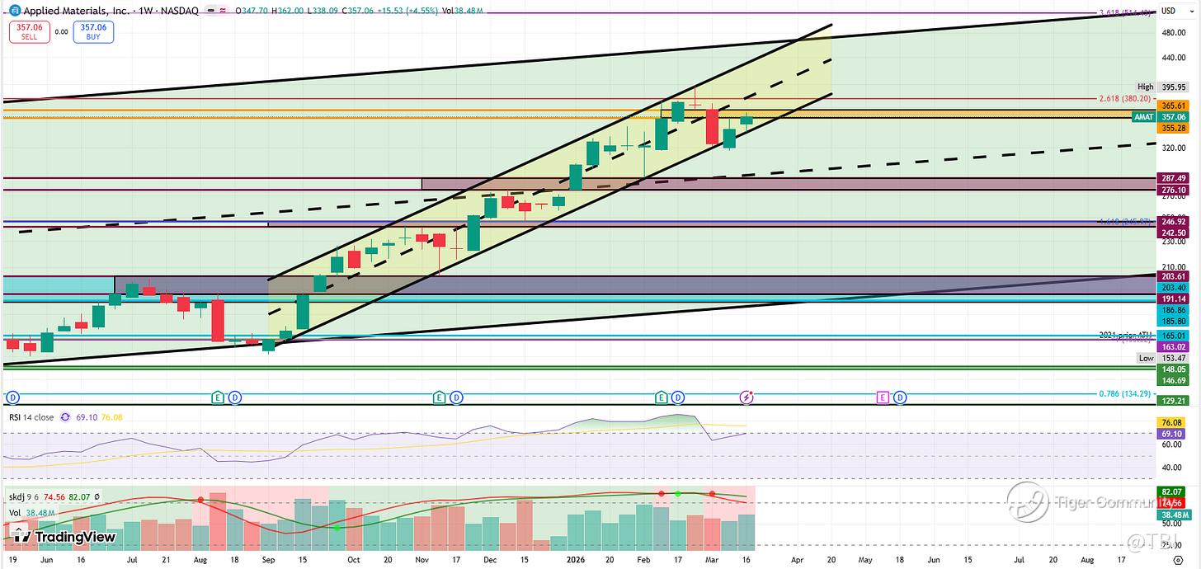
Task: Click the dividend D marker at Feb 17
Action: pos(678,397)
